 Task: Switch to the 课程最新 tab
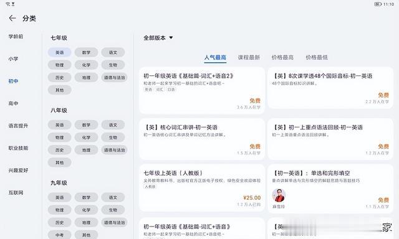249,57
